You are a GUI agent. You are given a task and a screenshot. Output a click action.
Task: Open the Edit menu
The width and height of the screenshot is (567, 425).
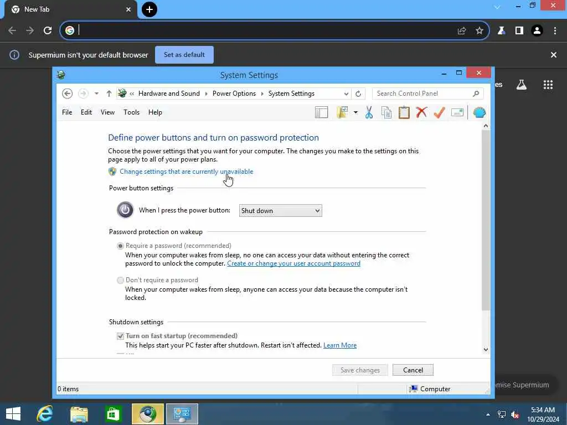[x=86, y=112]
